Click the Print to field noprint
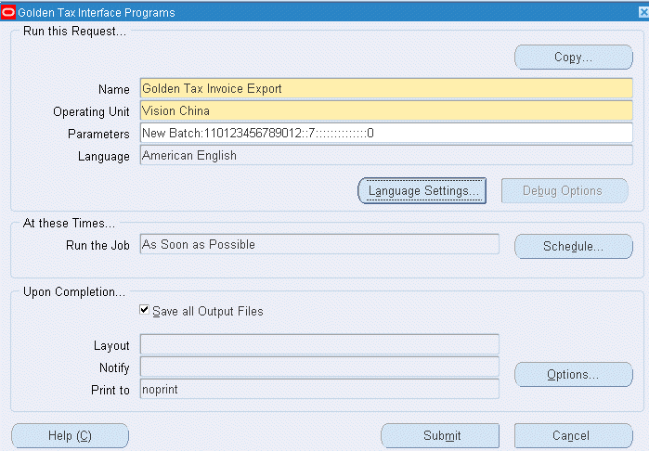The height and width of the screenshot is (451, 649). pos(319,390)
